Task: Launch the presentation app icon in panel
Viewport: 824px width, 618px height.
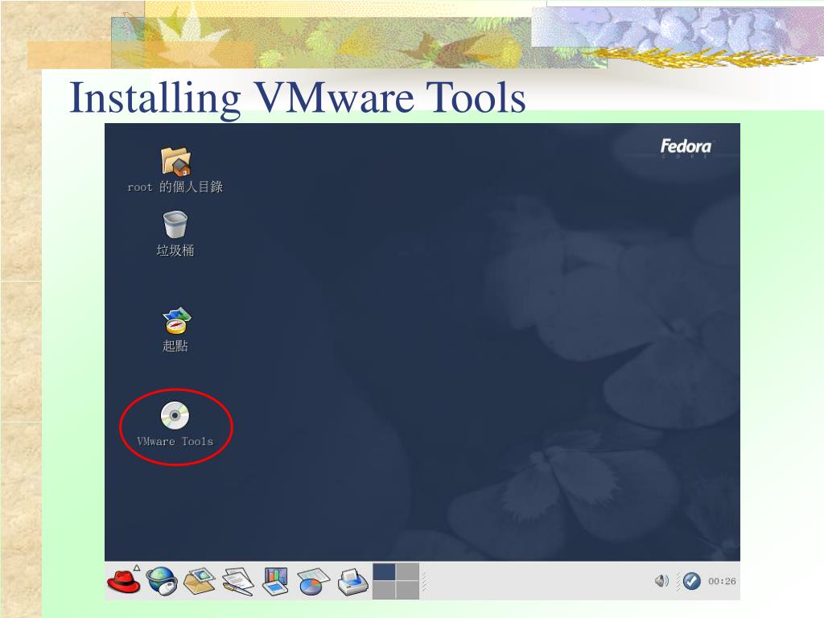Action: [275, 581]
